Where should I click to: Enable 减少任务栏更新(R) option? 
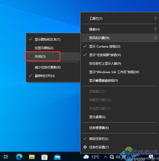point(53,67)
